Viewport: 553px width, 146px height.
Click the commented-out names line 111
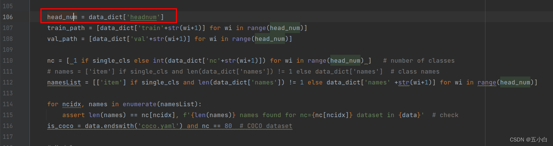[243, 71]
